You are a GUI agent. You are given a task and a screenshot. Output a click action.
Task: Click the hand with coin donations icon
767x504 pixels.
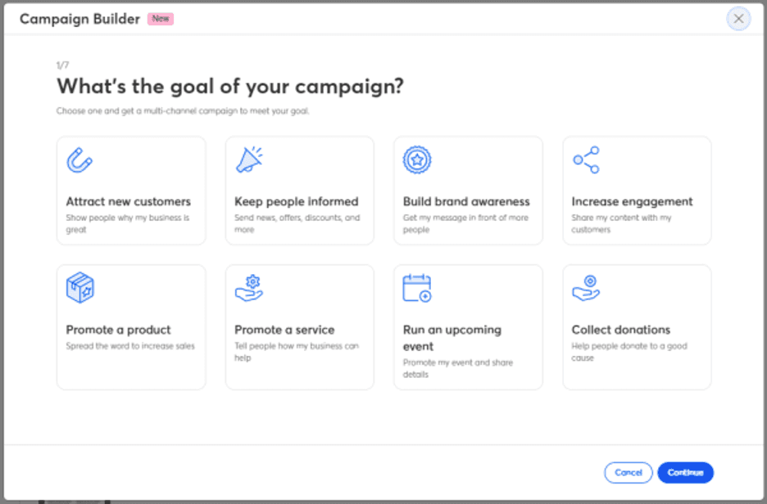[x=586, y=288]
